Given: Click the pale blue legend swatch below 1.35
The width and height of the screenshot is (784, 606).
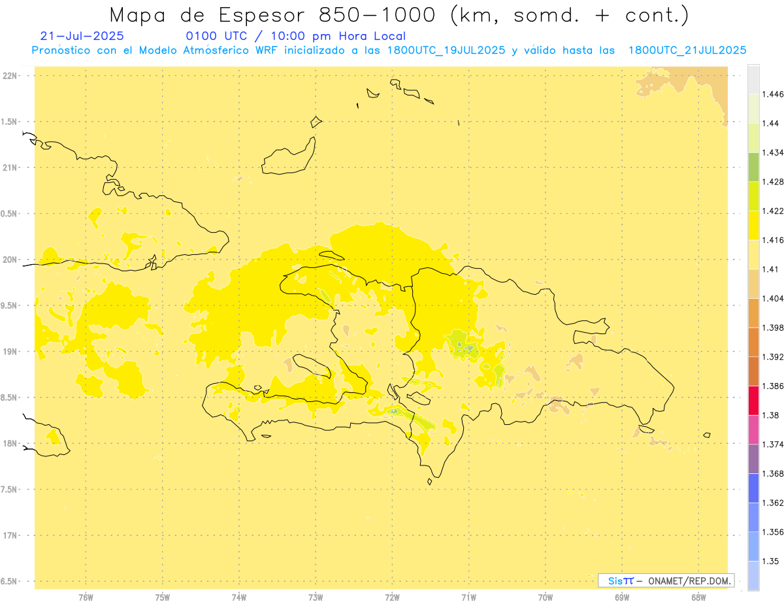Looking at the screenshot, I should [x=753, y=576].
